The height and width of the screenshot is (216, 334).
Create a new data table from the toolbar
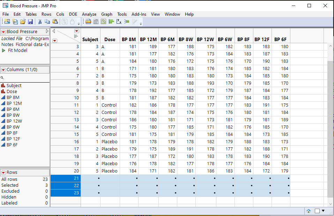(7, 22)
